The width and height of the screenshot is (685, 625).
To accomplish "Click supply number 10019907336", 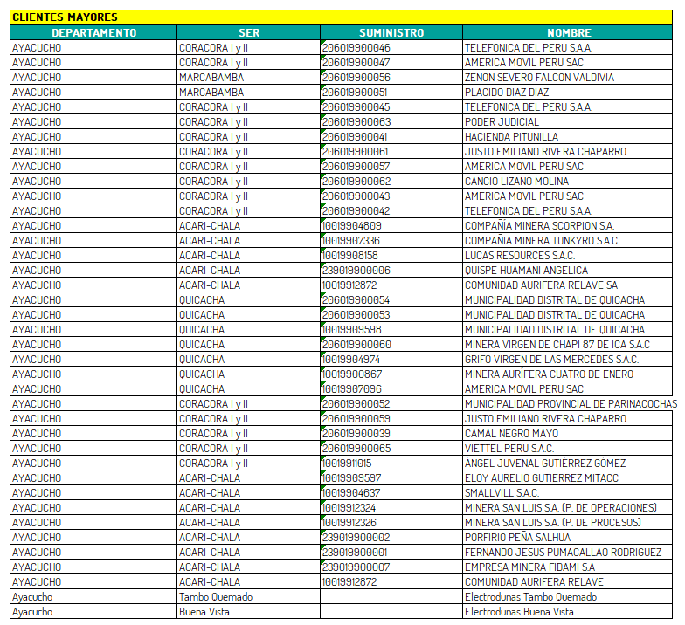I will click(x=351, y=240).
